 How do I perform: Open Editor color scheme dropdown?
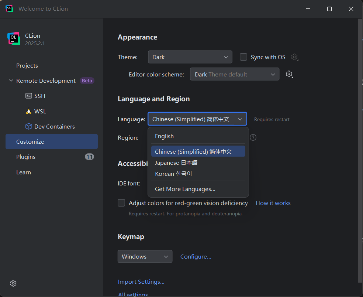235,74
